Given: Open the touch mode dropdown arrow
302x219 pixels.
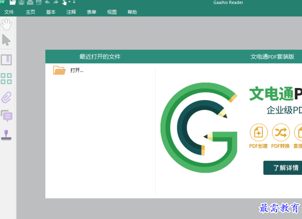Looking at the screenshot, I should tap(69, 2).
